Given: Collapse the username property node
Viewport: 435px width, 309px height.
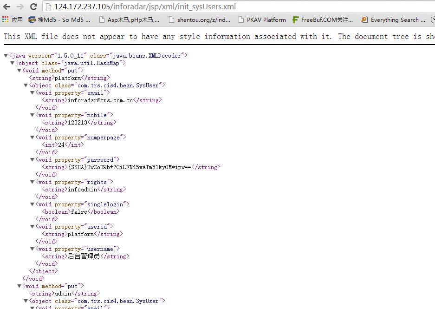Looking at the screenshot, I should pos(32,249).
